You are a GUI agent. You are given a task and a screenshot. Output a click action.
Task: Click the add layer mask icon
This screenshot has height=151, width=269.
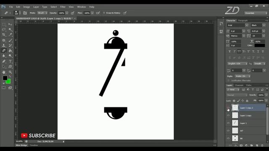pos(241,146)
